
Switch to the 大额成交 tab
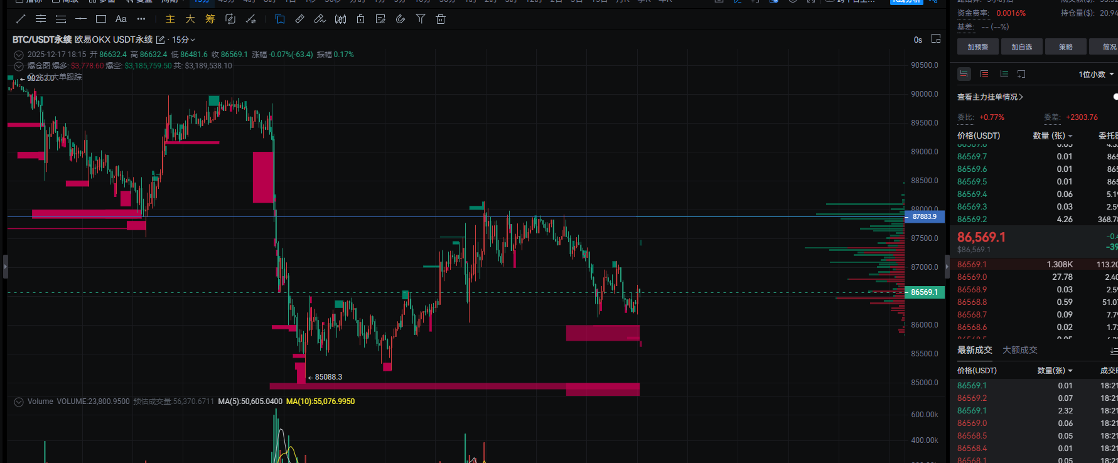pyautogui.click(x=1019, y=350)
